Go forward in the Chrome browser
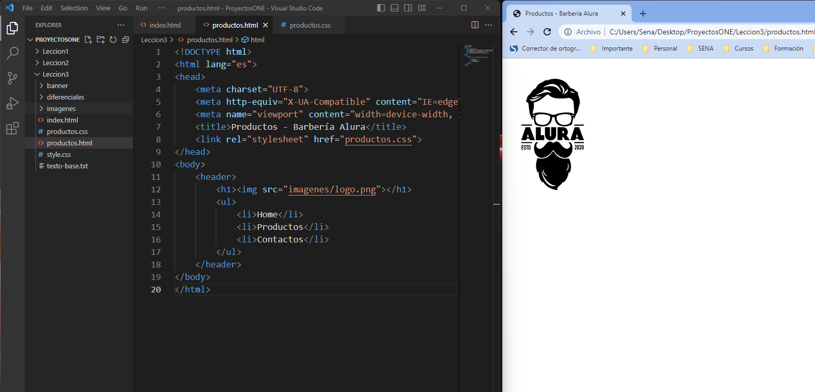The height and width of the screenshot is (392, 815). pos(530,32)
